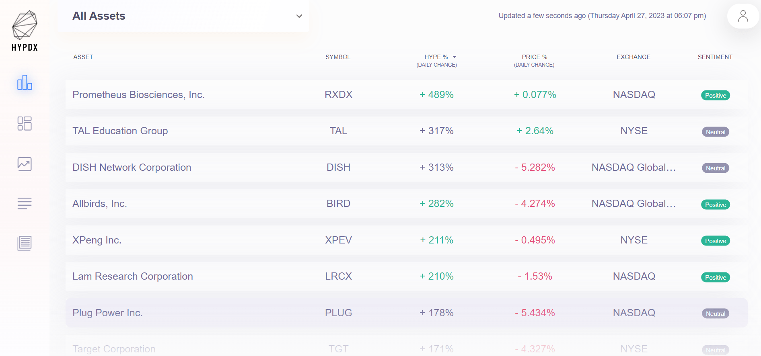The height and width of the screenshot is (356, 761).
Task: Click the + 313% hype value
Action: pos(436,168)
